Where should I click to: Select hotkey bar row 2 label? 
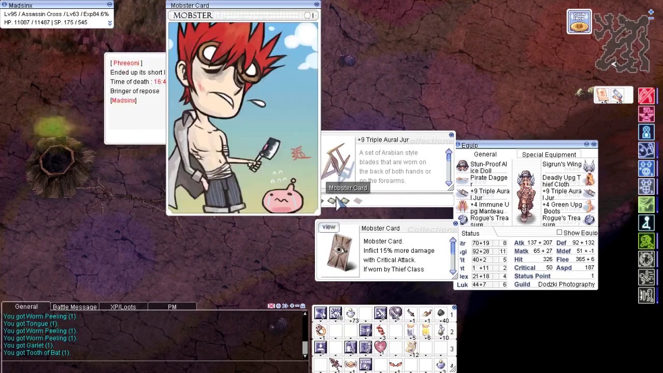(452, 332)
